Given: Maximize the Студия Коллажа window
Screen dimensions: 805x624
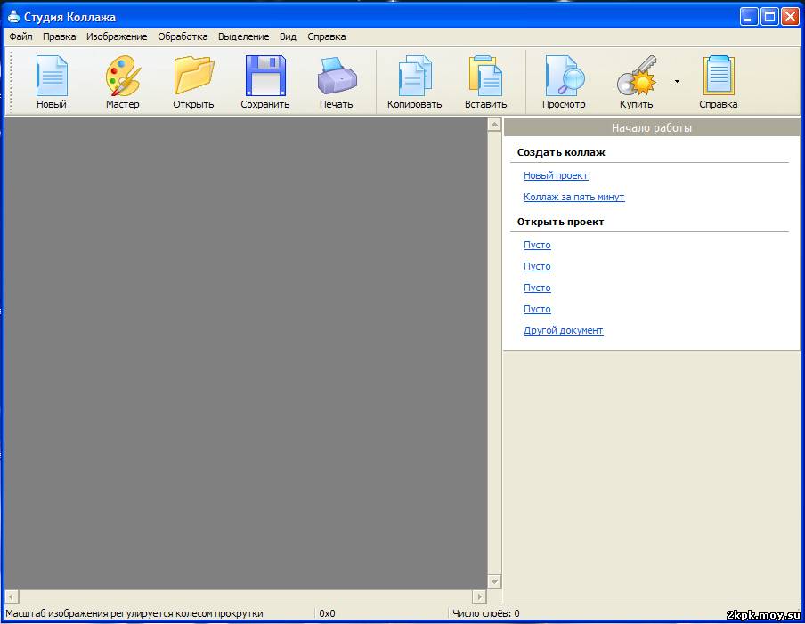Looking at the screenshot, I should (x=769, y=17).
